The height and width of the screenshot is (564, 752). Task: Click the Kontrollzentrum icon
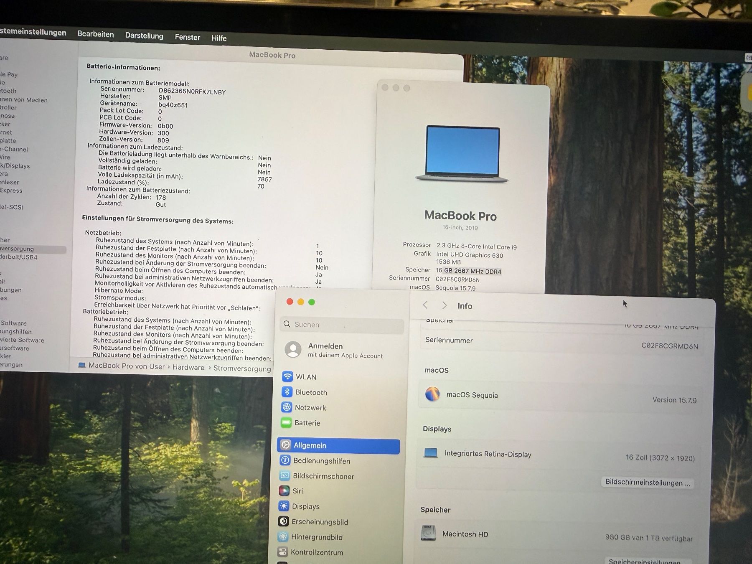pos(282,551)
